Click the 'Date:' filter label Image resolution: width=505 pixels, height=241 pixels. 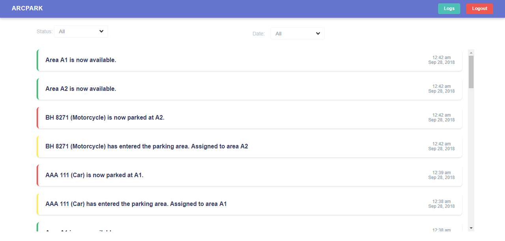pyautogui.click(x=259, y=34)
